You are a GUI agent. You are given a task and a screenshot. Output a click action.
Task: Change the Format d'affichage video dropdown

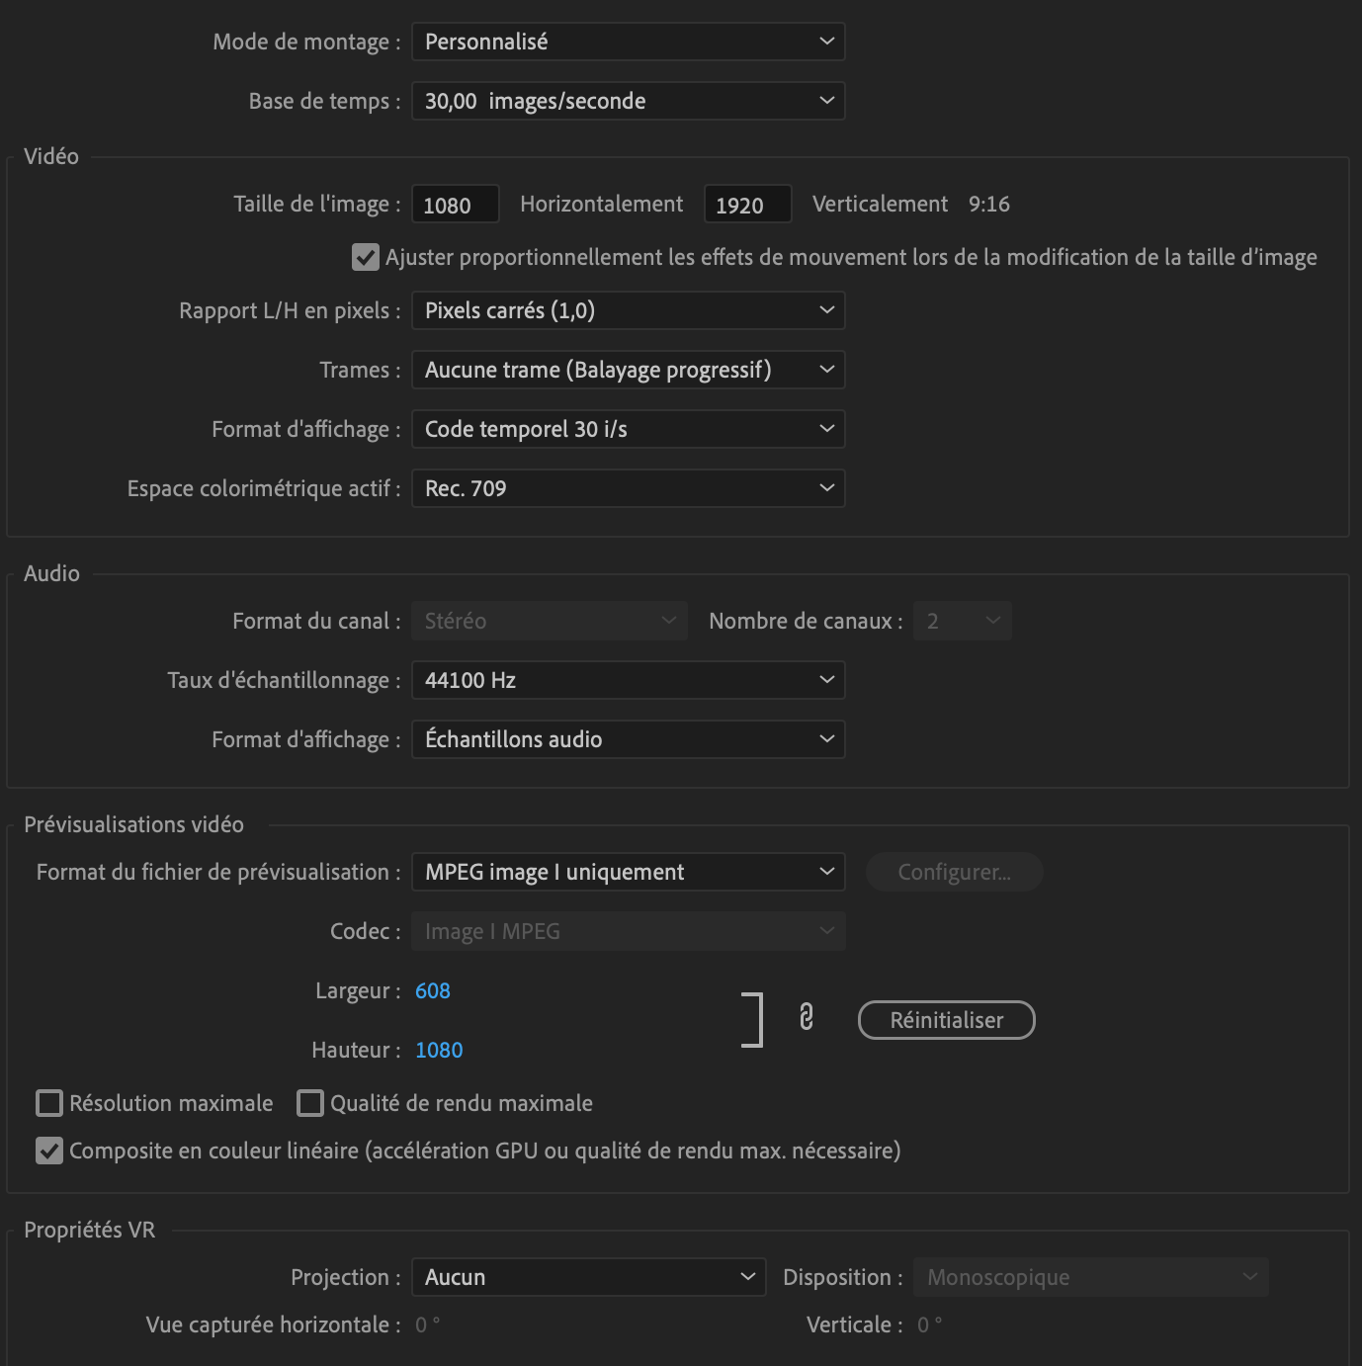pos(628,429)
